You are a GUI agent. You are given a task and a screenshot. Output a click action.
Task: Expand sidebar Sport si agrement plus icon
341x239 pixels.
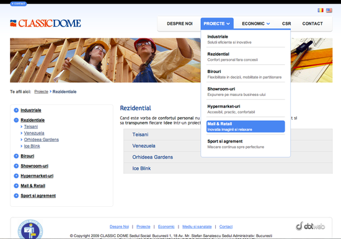pyautogui.click(x=16, y=196)
